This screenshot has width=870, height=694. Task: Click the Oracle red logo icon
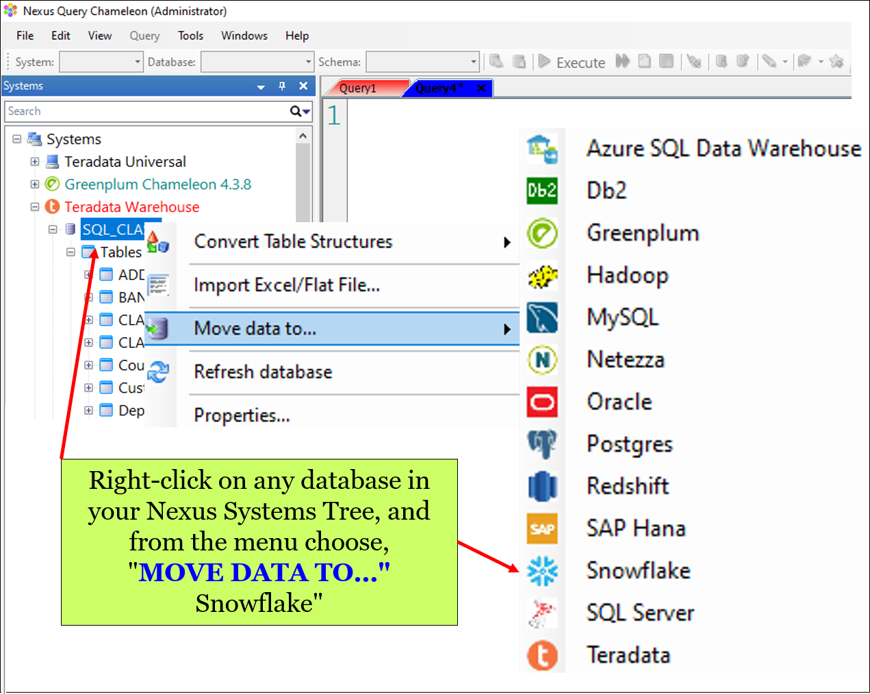[542, 402]
